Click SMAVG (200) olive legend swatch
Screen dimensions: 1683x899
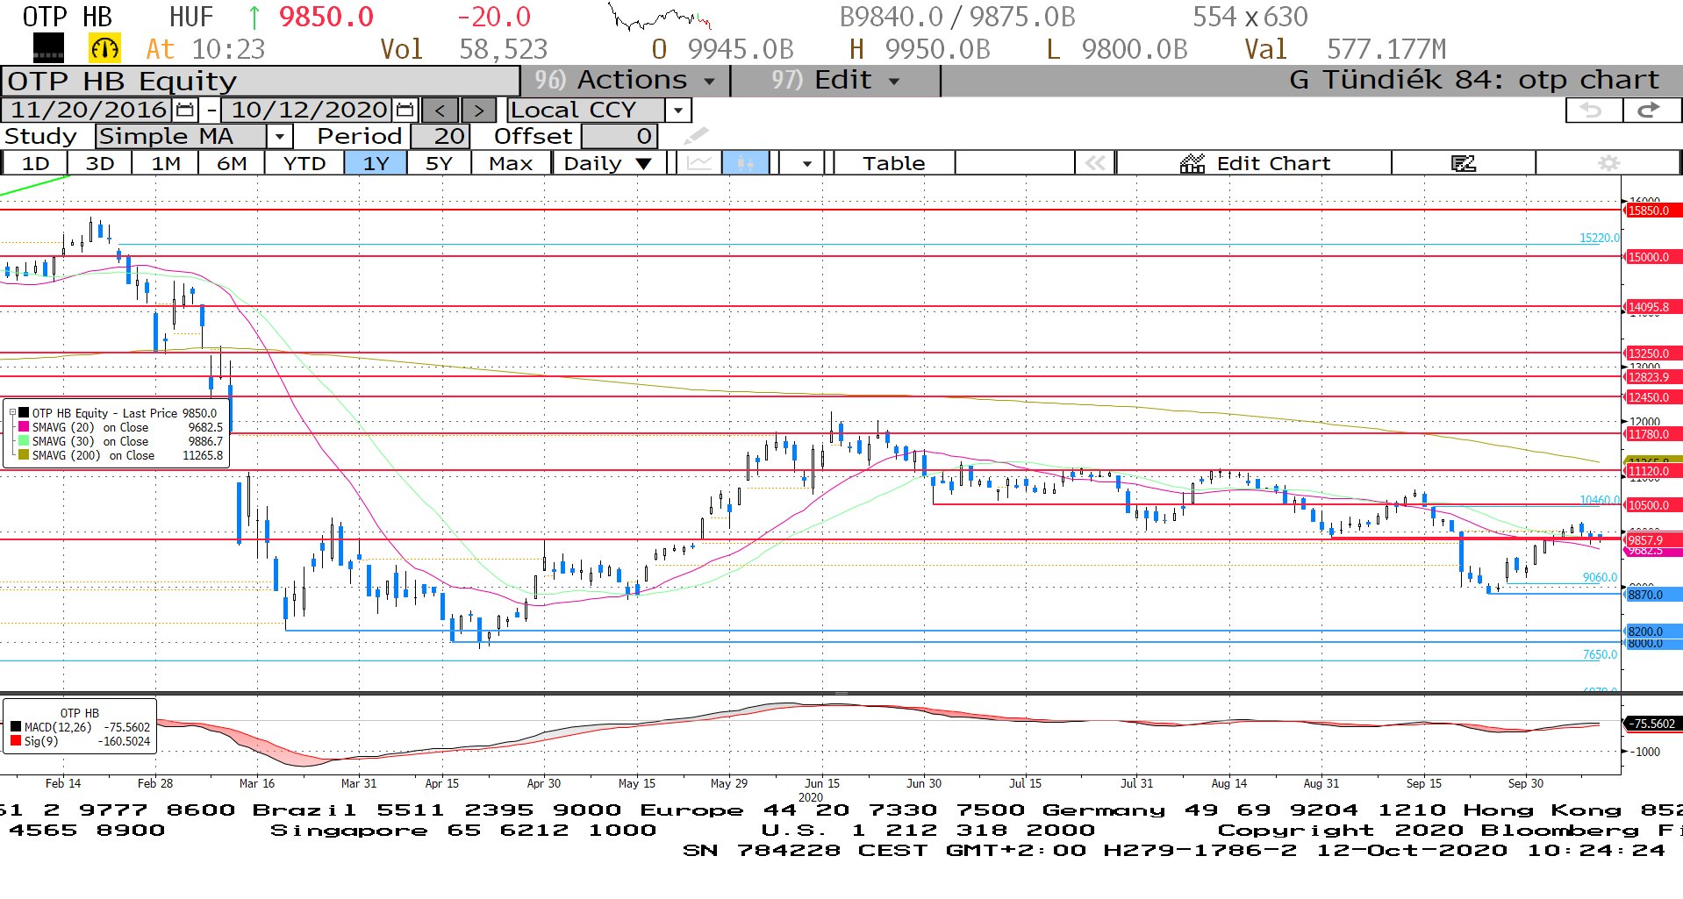(24, 455)
